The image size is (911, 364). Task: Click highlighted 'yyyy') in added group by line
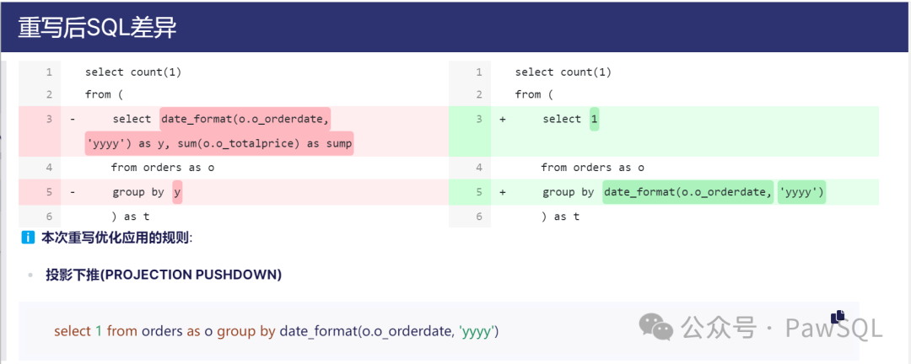point(801,192)
